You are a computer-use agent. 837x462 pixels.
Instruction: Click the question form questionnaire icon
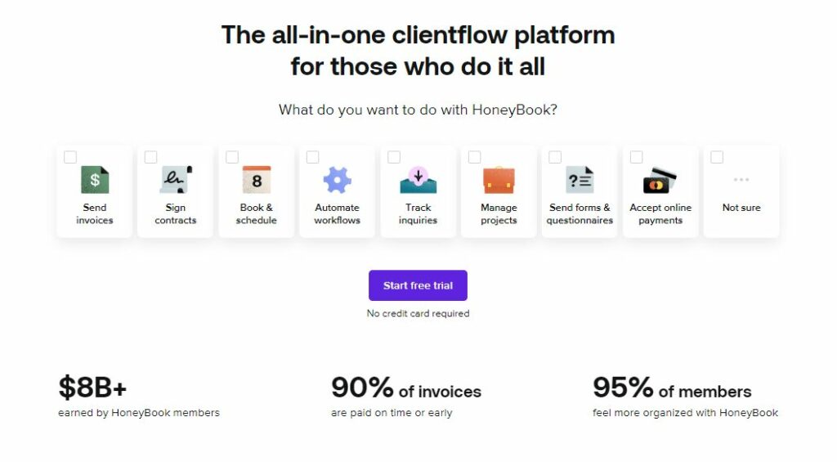click(580, 179)
